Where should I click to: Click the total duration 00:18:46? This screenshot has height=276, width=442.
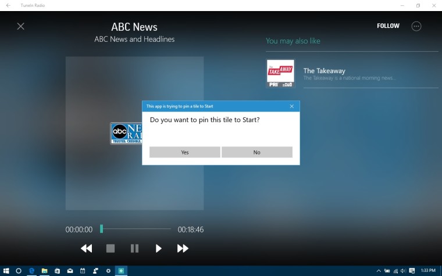191,230
